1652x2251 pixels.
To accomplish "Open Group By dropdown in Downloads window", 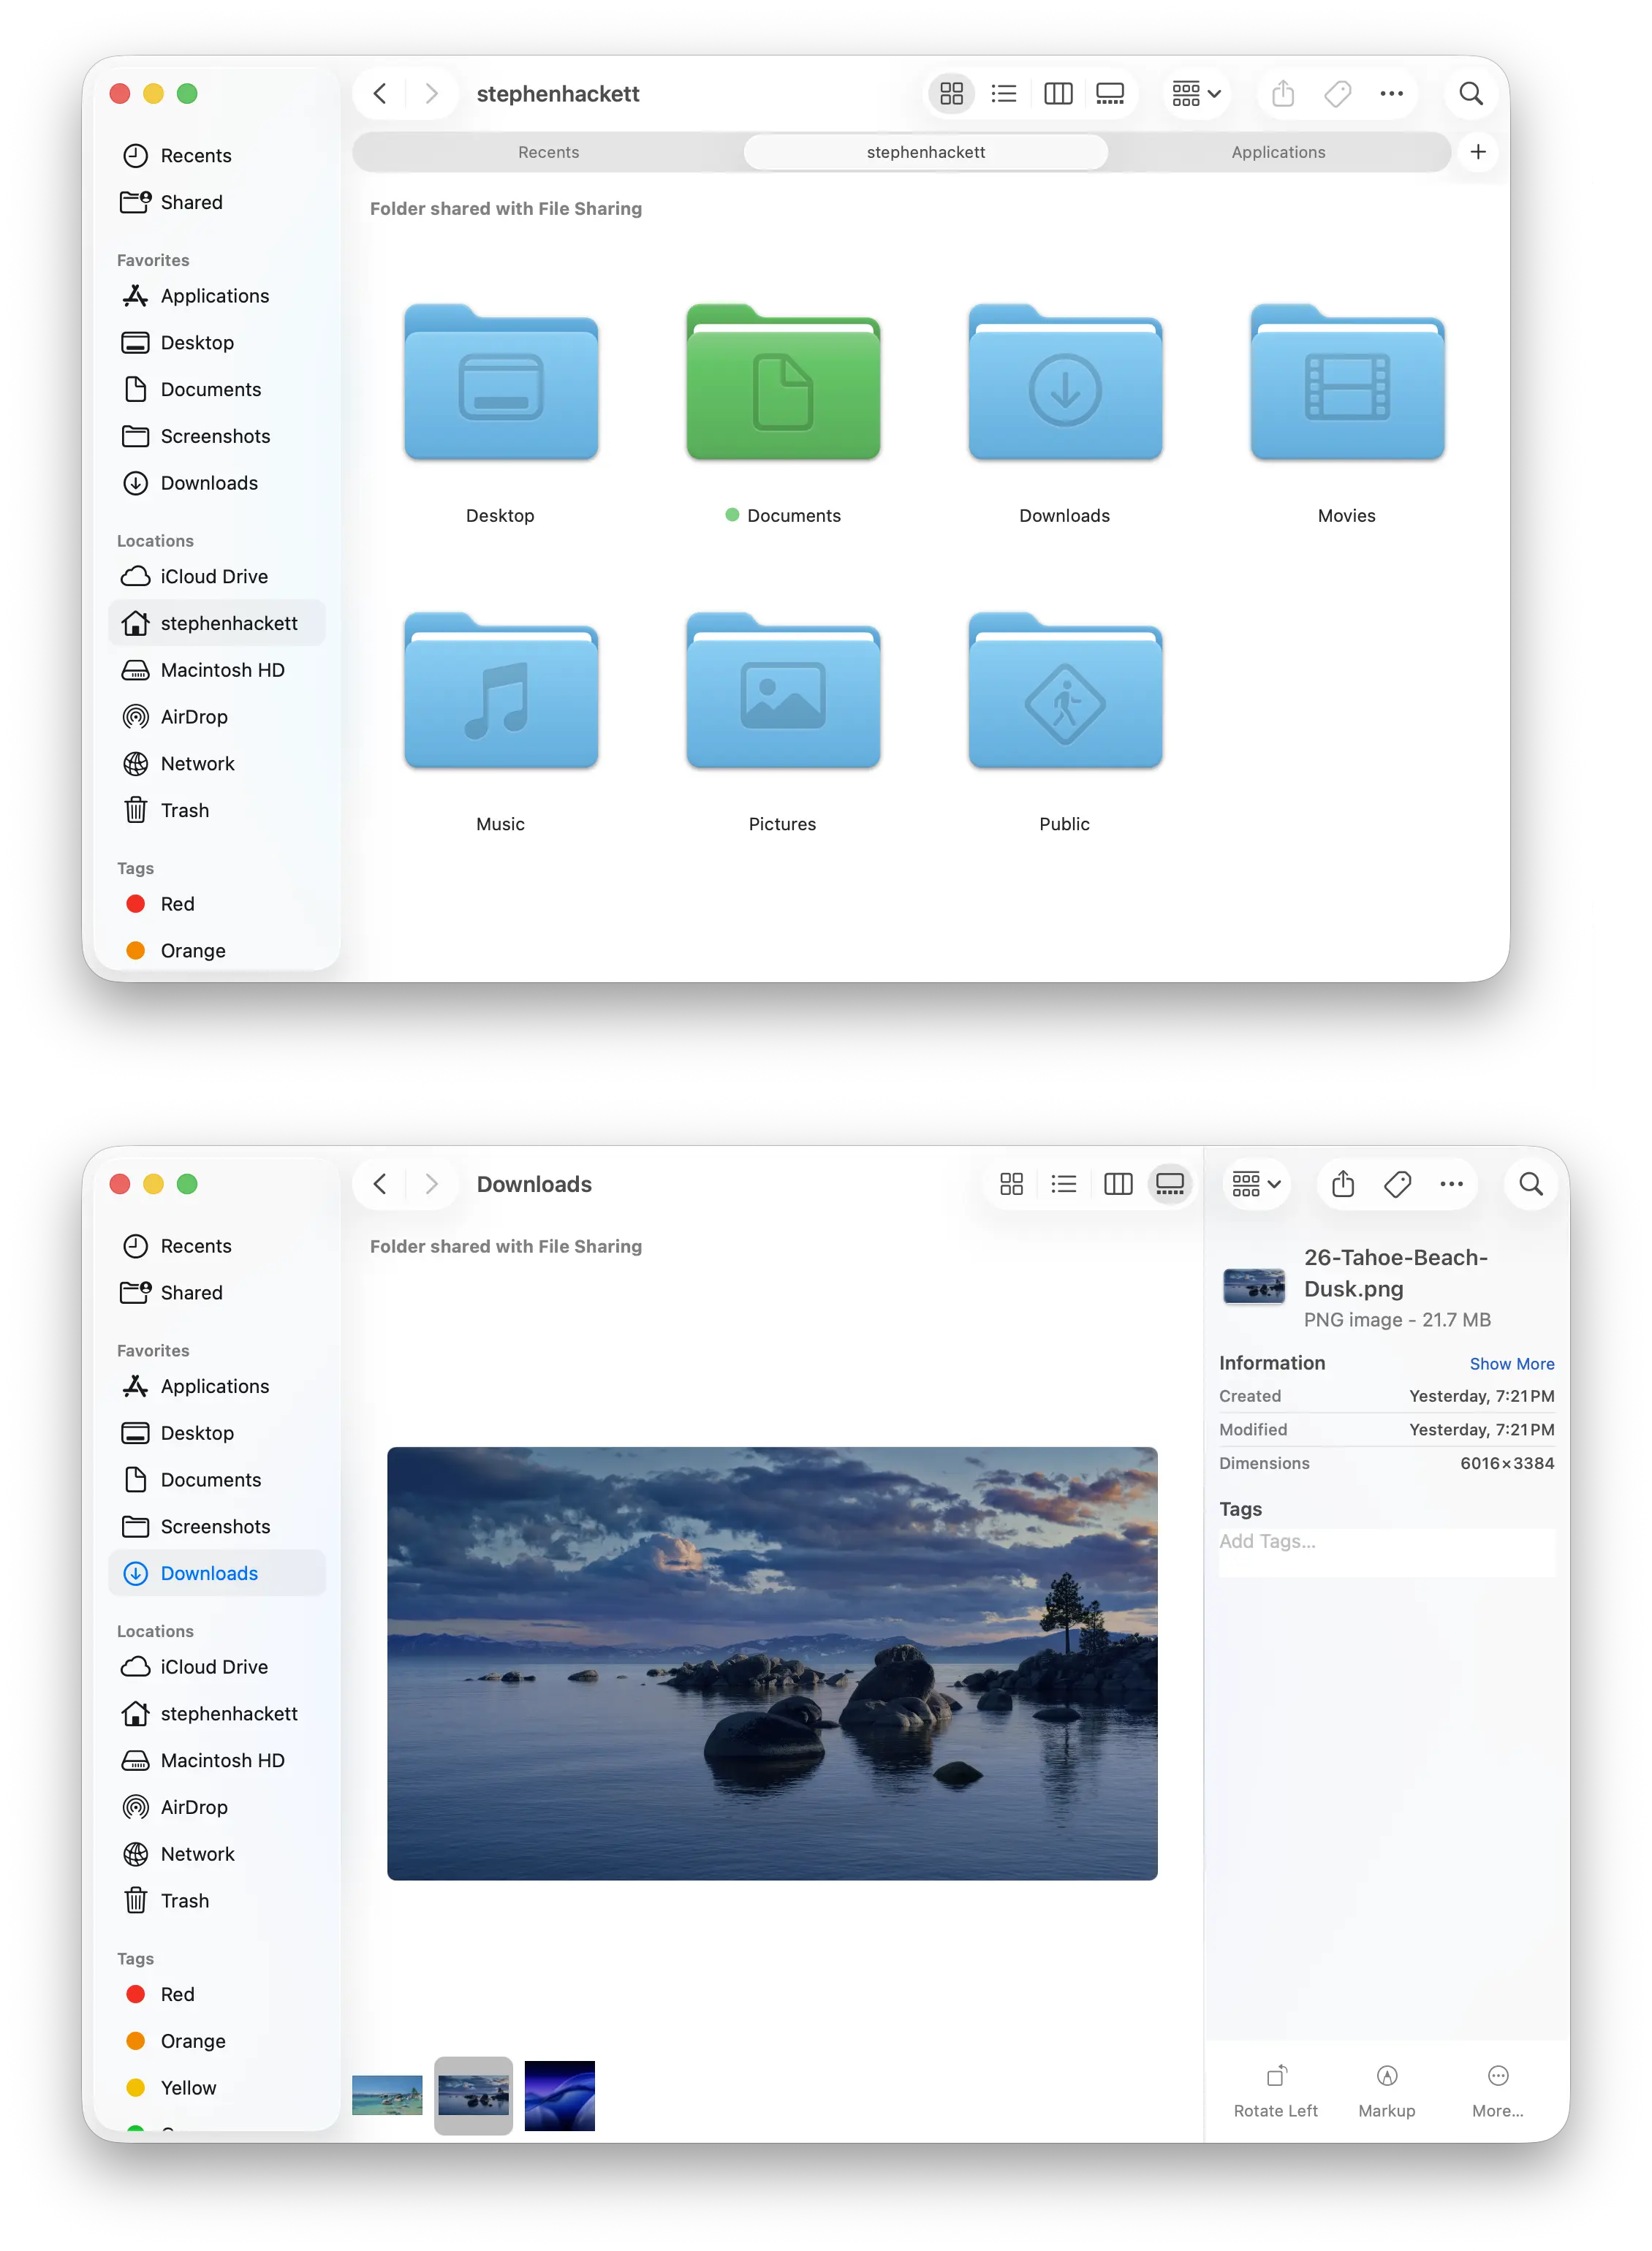I will coord(1256,1185).
